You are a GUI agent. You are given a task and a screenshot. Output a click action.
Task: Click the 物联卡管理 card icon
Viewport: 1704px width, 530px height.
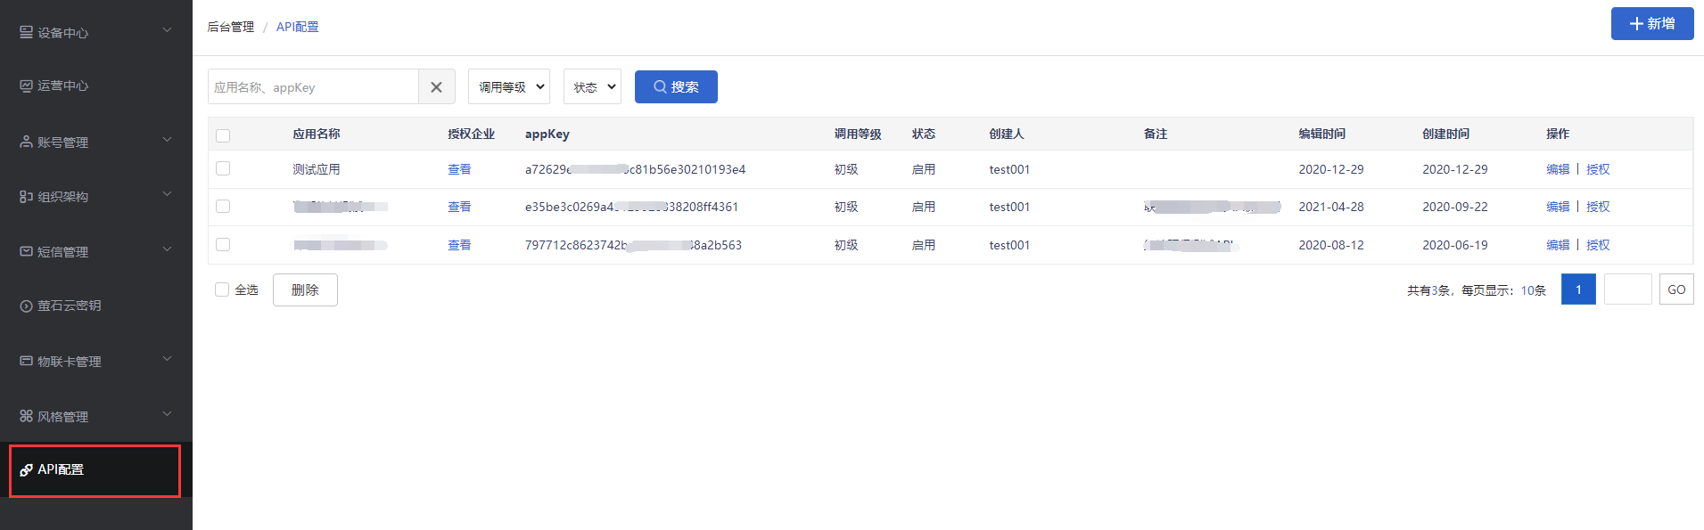(x=26, y=361)
